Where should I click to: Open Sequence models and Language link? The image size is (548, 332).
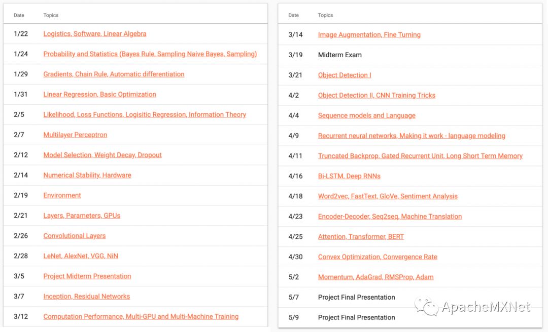pos(367,115)
